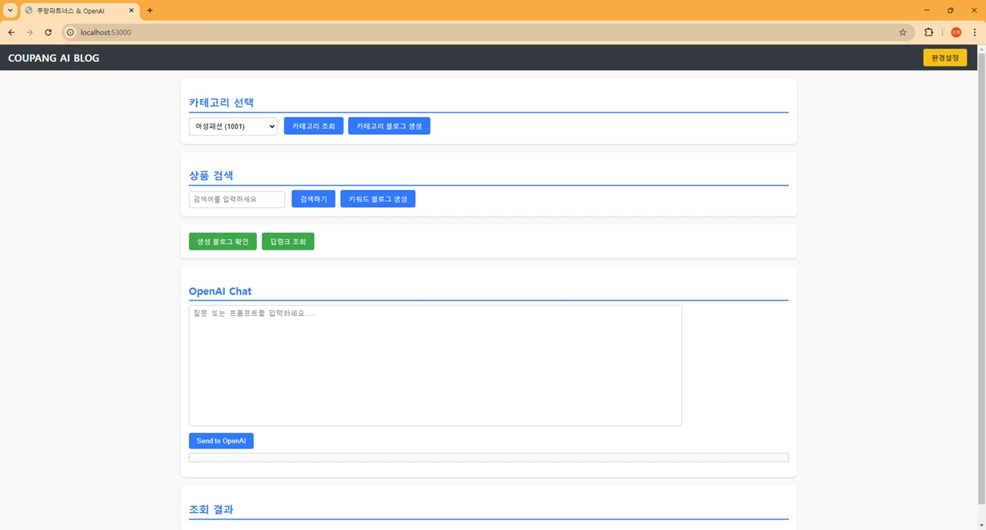Reload the page with refresh icon

click(x=48, y=32)
